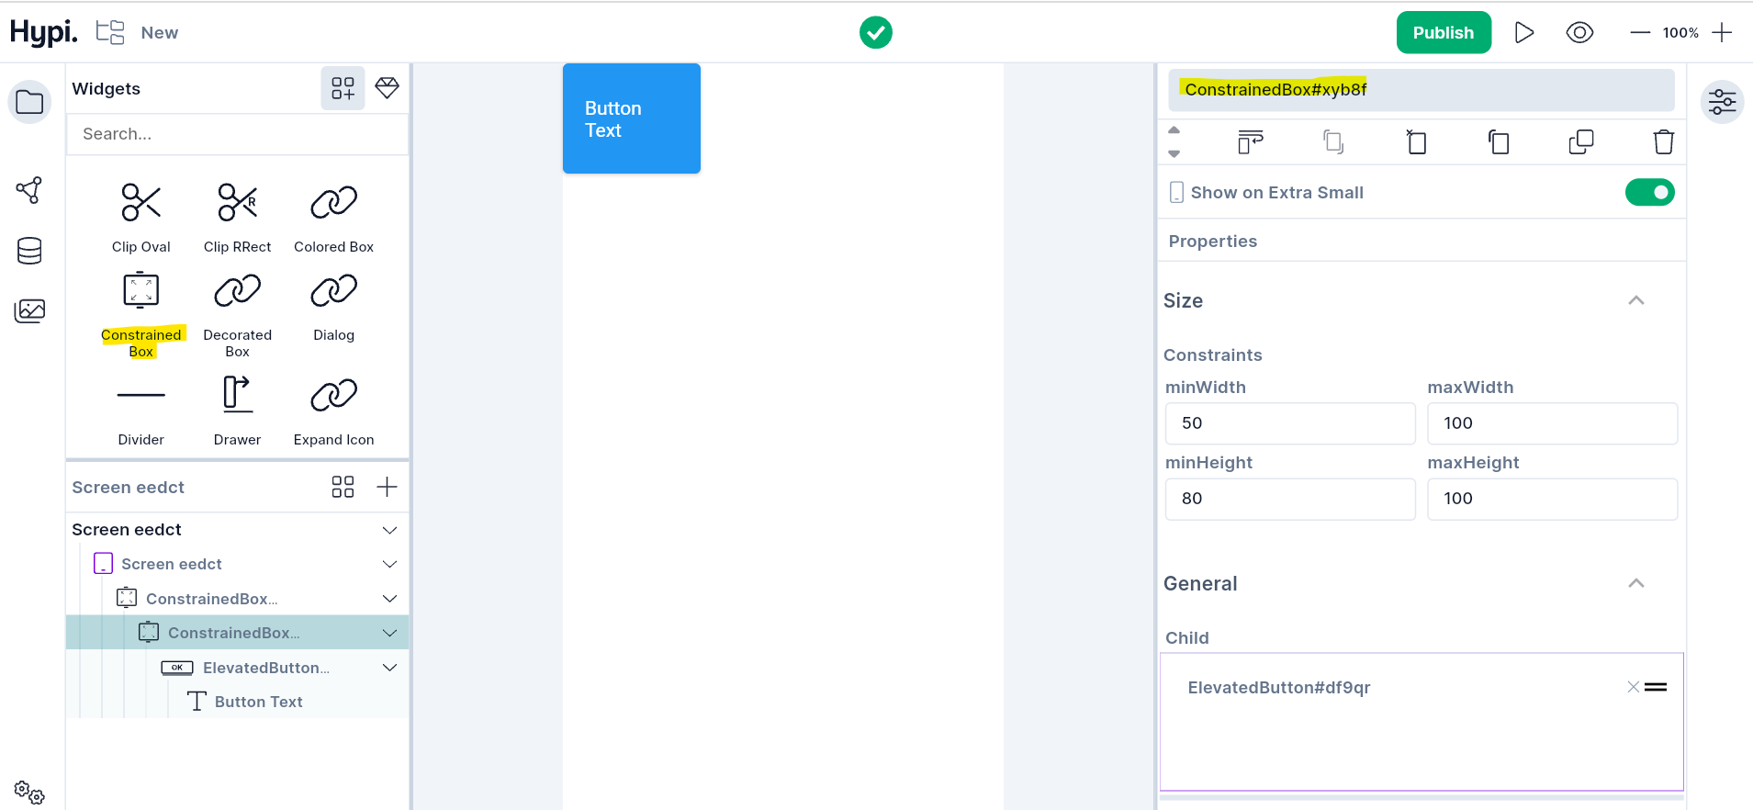
Task: Toggle the eye preview visibility icon
Action: [1579, 33]
